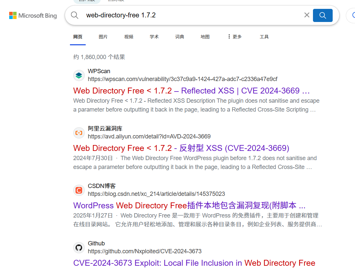Open the 地图 search section
The width and height of the screenshot is (355, 270).
point(205,36)
